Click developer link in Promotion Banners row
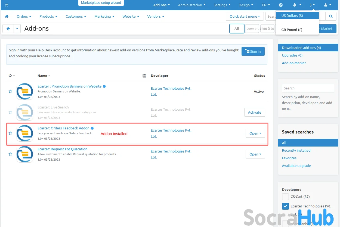Viewport: 340px width, 227px height. coord(171,91)
